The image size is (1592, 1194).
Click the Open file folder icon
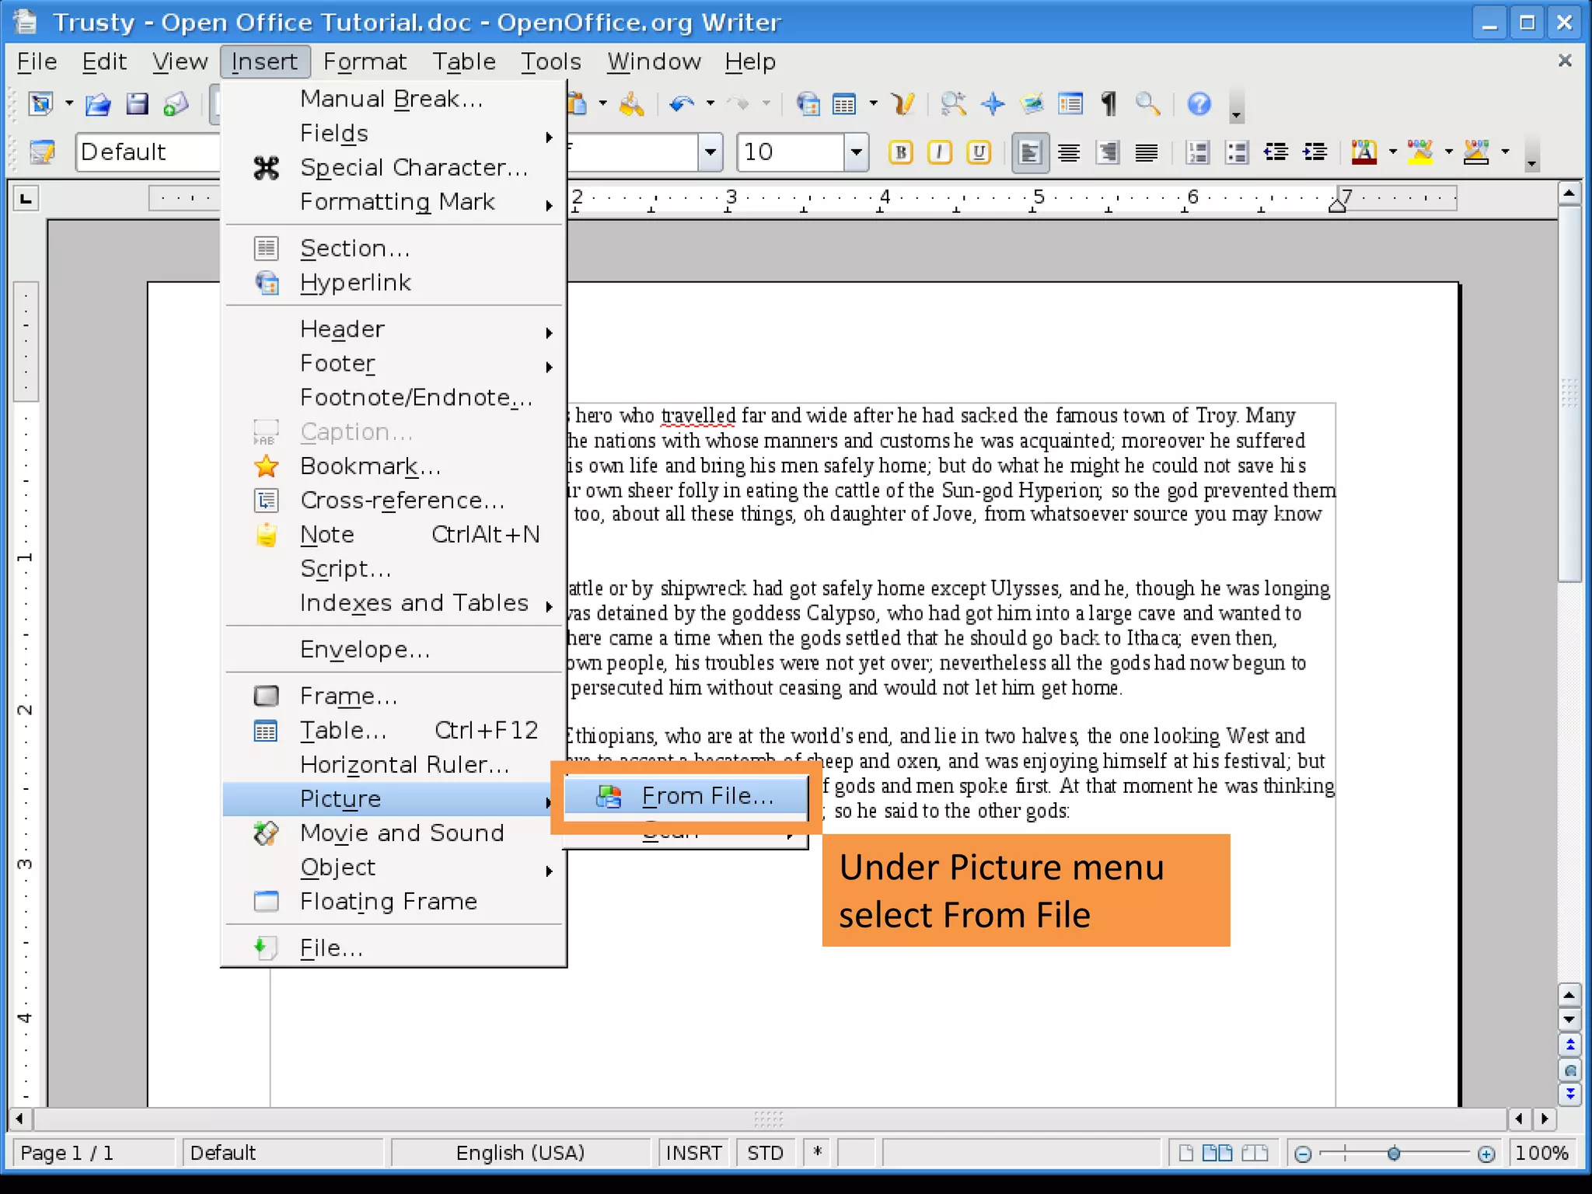[98, 103]
